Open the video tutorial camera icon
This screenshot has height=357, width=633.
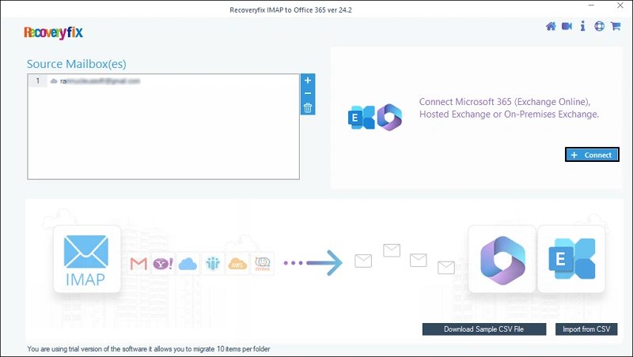pos(567,26)
